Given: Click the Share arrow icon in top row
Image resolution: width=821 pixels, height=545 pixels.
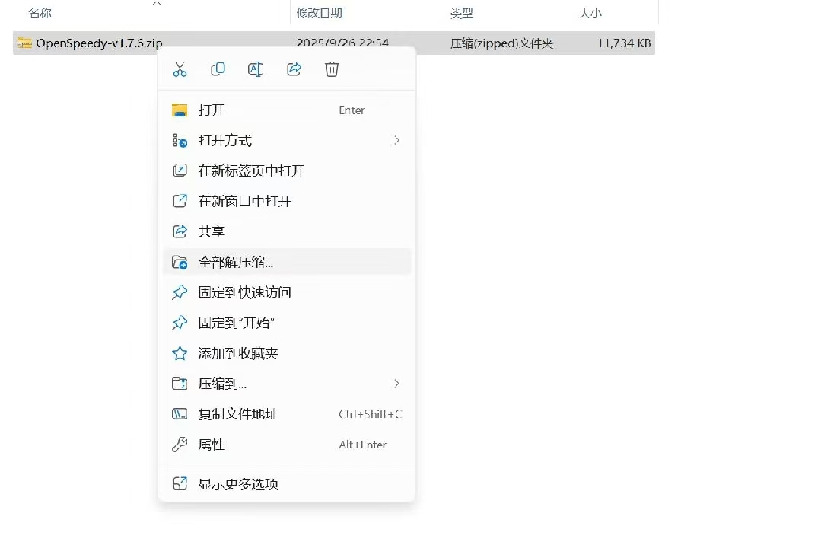Looking at the screenshot, I should tap(294, 69).
